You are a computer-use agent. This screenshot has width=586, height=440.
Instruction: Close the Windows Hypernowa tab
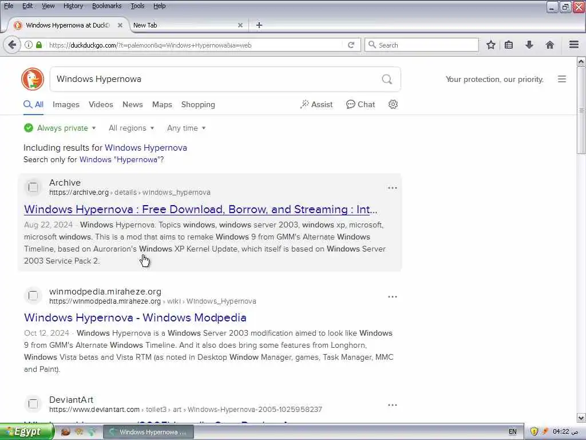[120, 25]
